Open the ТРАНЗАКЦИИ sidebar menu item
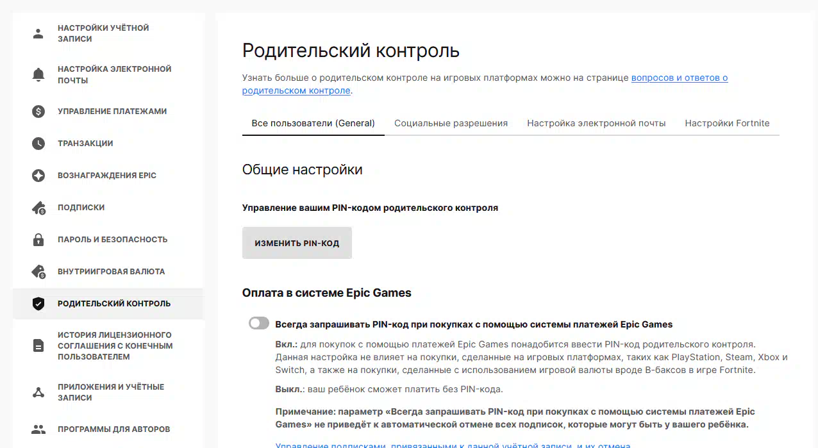This screenshot has width=818, height=448. point(85,144)
